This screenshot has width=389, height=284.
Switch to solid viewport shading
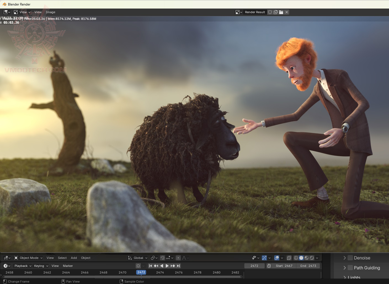[301, 258]
